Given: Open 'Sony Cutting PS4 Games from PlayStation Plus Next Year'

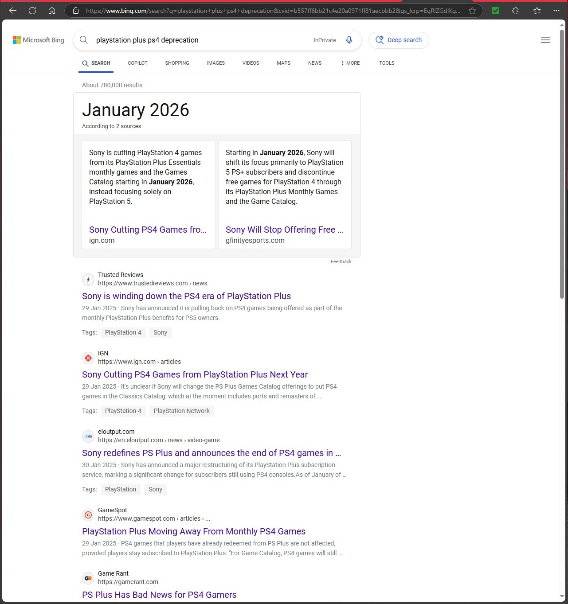Looking at the screenshot, I should (195, 374).
